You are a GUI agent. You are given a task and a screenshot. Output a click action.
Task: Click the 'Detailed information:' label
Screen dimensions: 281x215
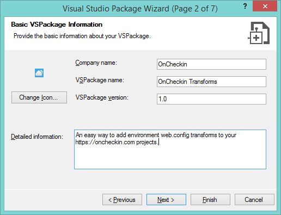(x=37, y=137)
